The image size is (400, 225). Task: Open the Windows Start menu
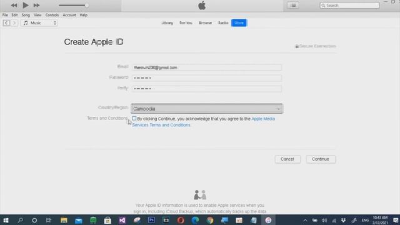click(x=6, y=220)
